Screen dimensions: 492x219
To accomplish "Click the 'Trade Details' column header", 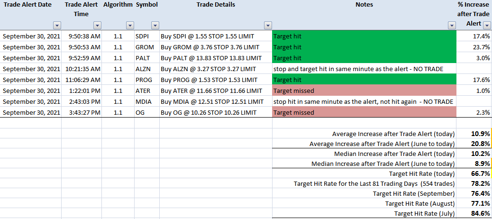I will 216,5.
